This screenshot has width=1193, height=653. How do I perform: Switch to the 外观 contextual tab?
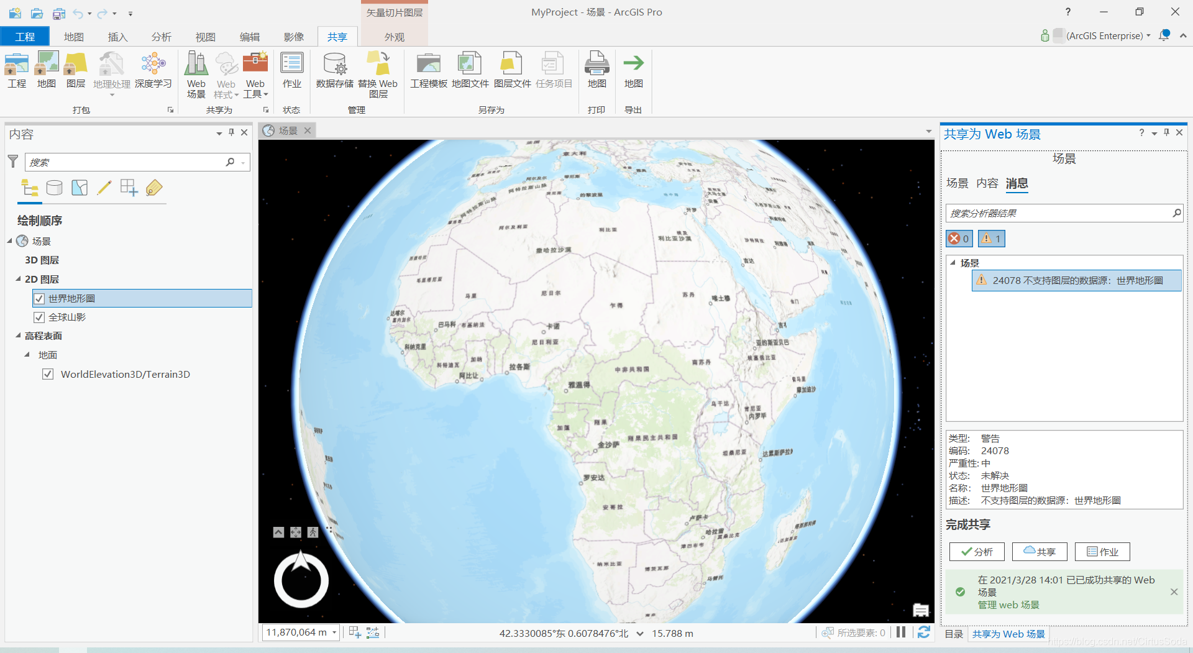(395, 37)
